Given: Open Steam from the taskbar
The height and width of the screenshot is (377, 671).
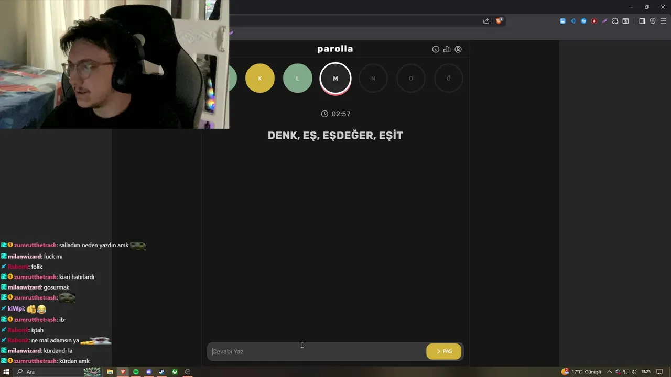Looking at the screenshot, I should click(161, 372).
